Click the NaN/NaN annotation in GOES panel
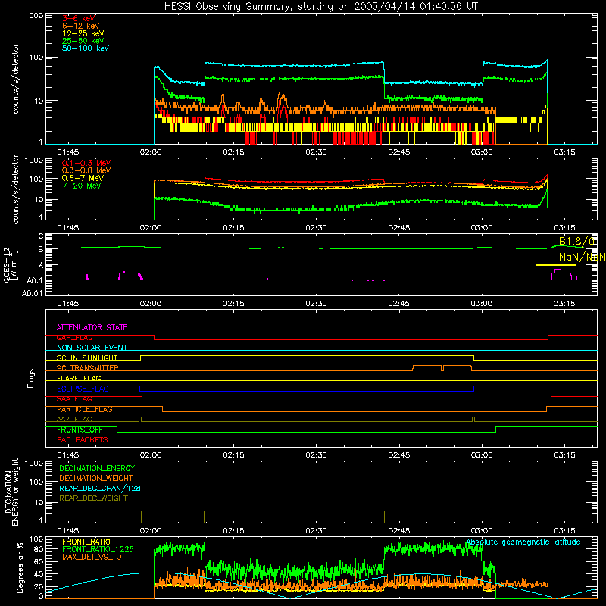Screen dimensions: 606x606 pyautogui.click(x=582, y=257)
